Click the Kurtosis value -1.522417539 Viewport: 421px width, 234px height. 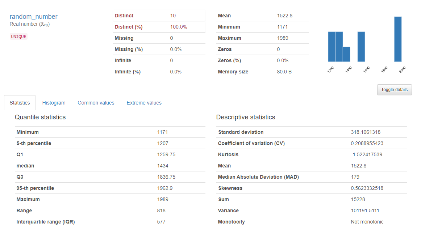pos(366,155)
